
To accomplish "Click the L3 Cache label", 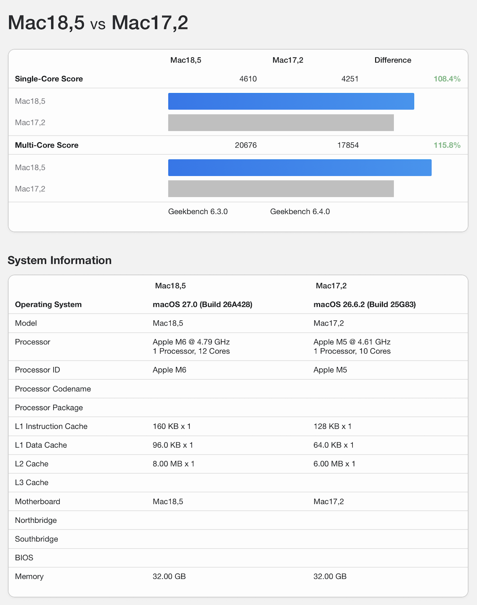I will coord(31,482).
